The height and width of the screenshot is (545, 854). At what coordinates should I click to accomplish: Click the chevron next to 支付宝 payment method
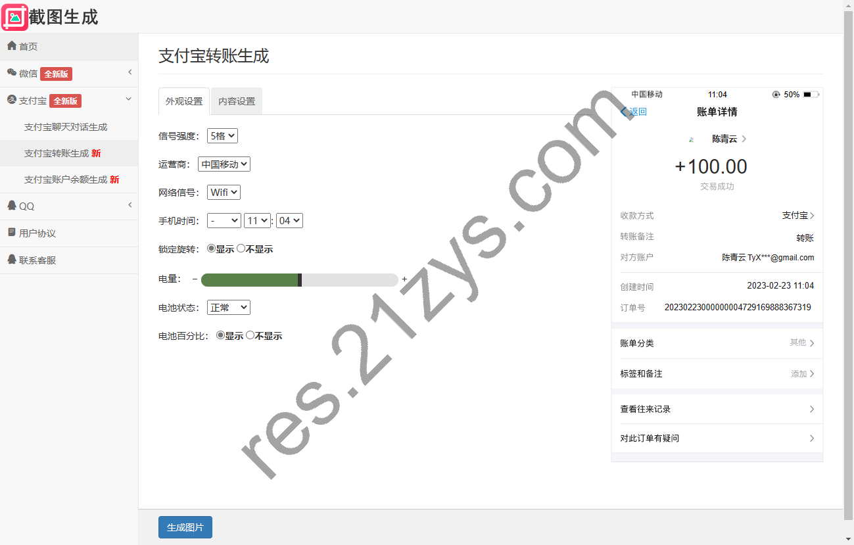[x=812, y=216]
